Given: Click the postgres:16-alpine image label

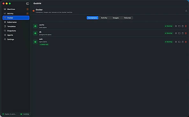Looking at the screenshot, I should pyautogui.click(x=45, y=35).
